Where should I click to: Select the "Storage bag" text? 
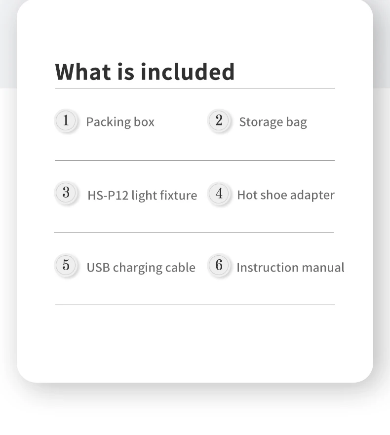pos(273,122)
